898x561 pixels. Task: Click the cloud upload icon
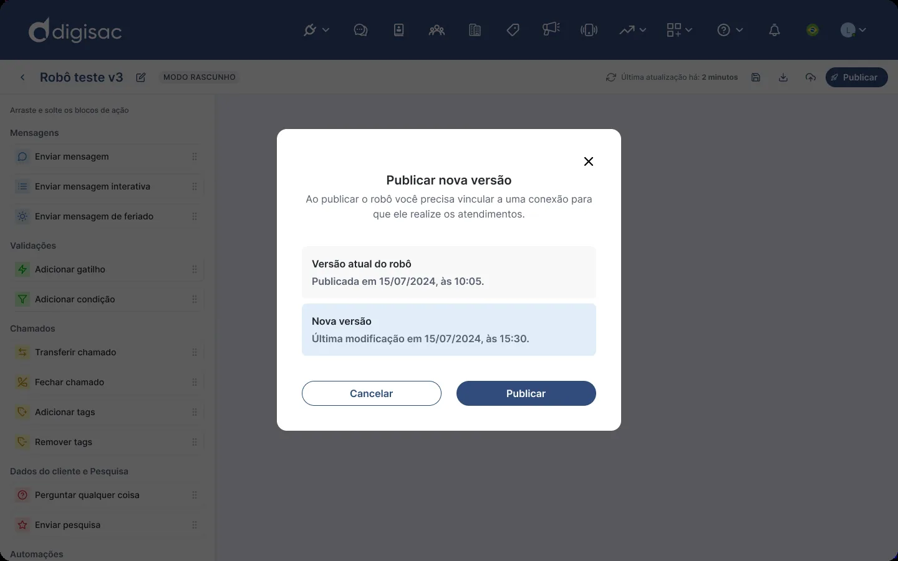click(x=811, y=77)
